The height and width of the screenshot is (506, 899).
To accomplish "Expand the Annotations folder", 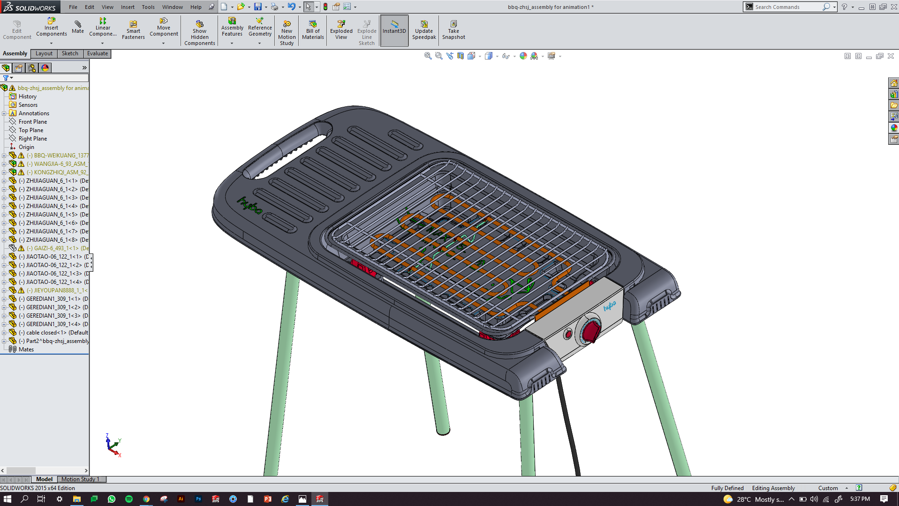I will (x=4, y=113).
